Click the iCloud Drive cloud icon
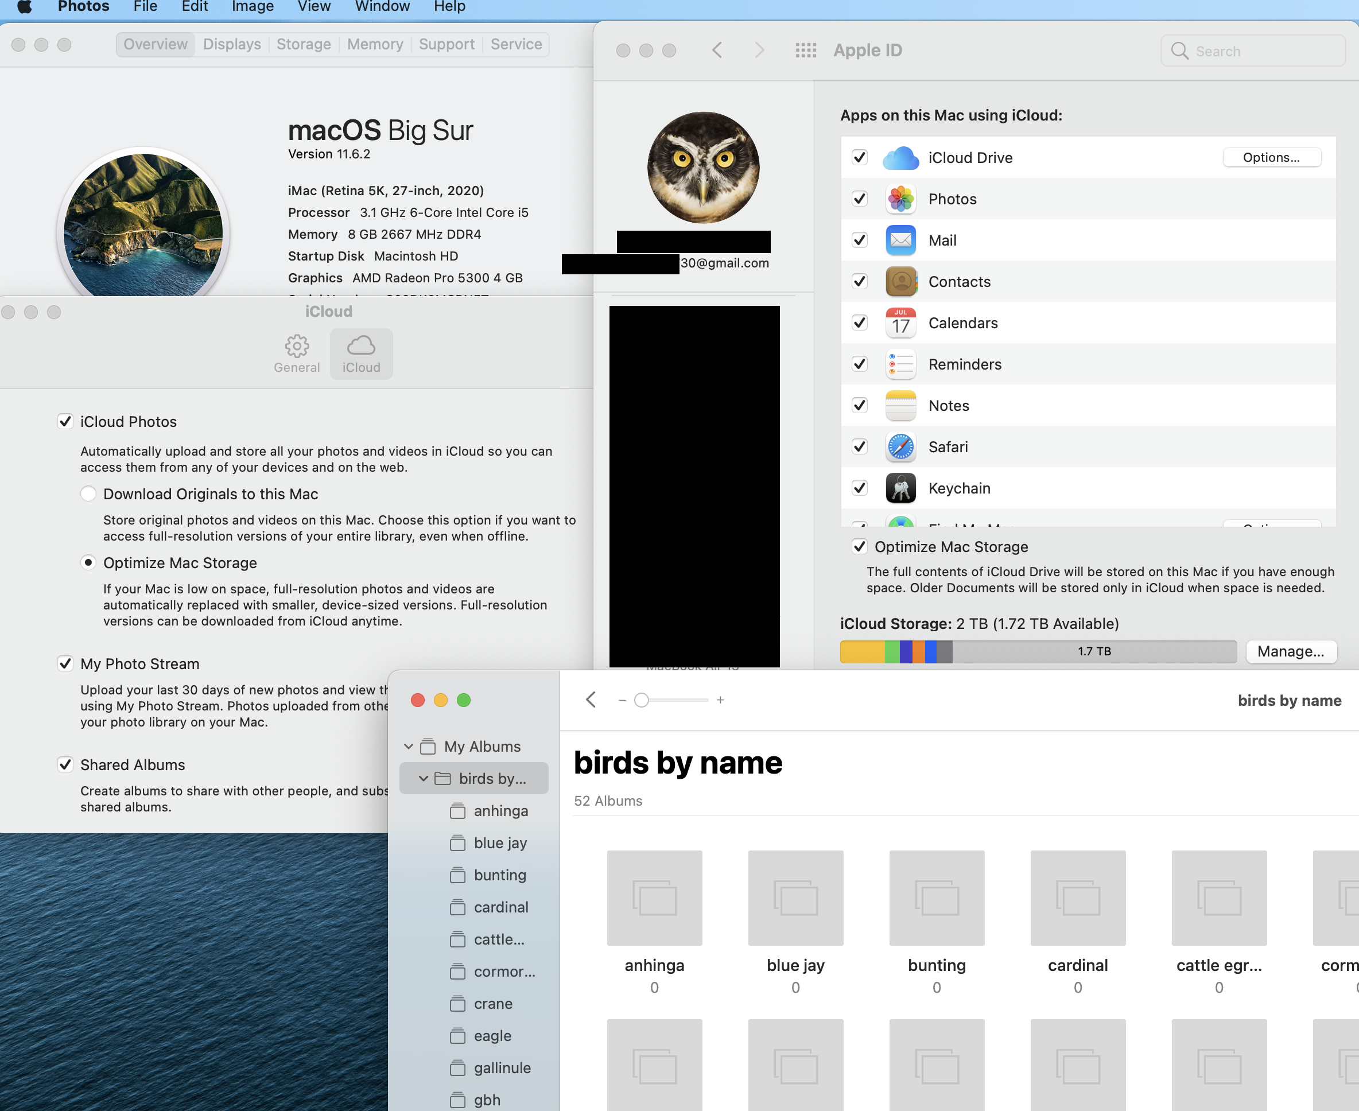Viewport: 1359px width, 1111px height. tap(900, 157)
